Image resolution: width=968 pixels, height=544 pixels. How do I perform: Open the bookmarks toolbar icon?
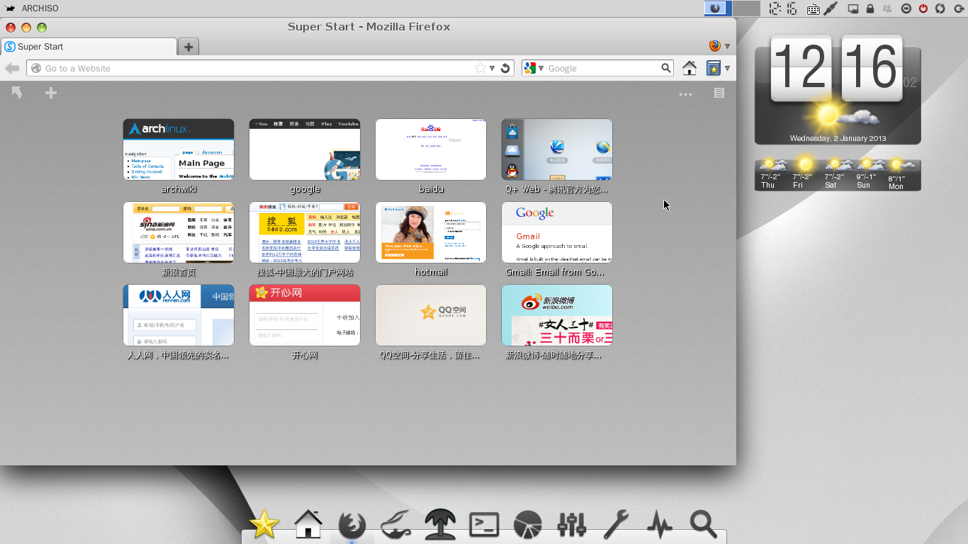(713, 68)
